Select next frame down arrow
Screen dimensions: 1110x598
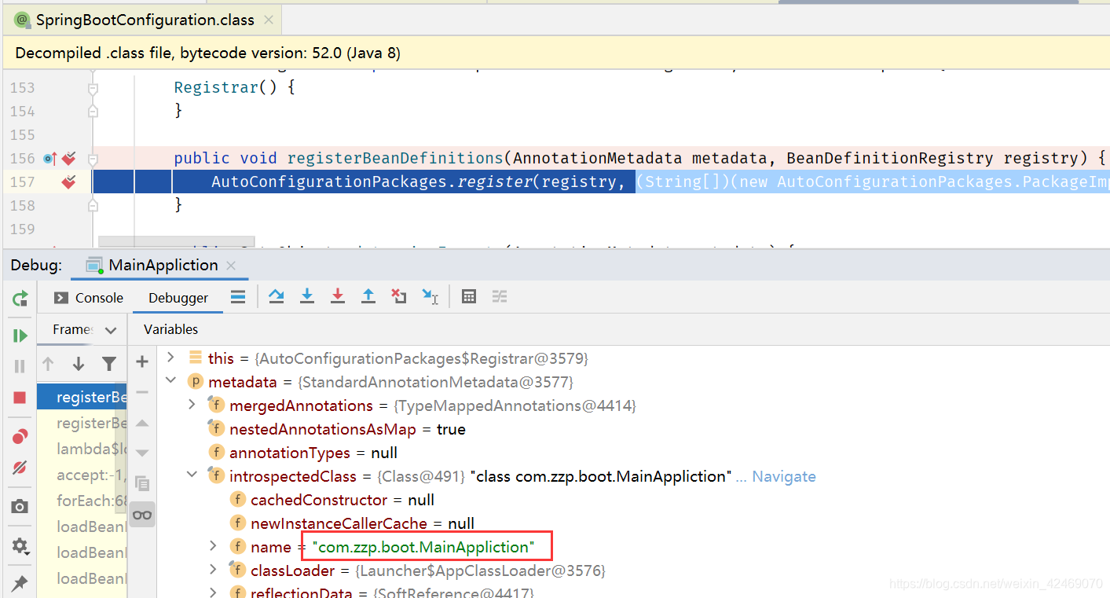click(79, 364)
